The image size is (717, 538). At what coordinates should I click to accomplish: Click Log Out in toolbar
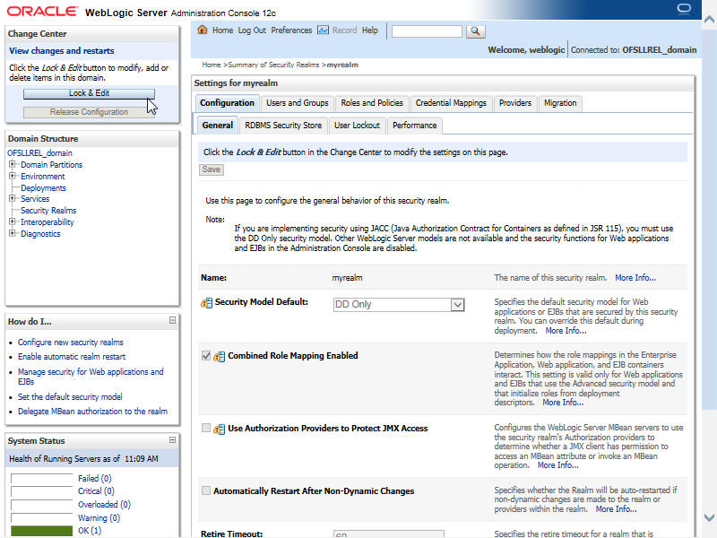coord(252,30)
